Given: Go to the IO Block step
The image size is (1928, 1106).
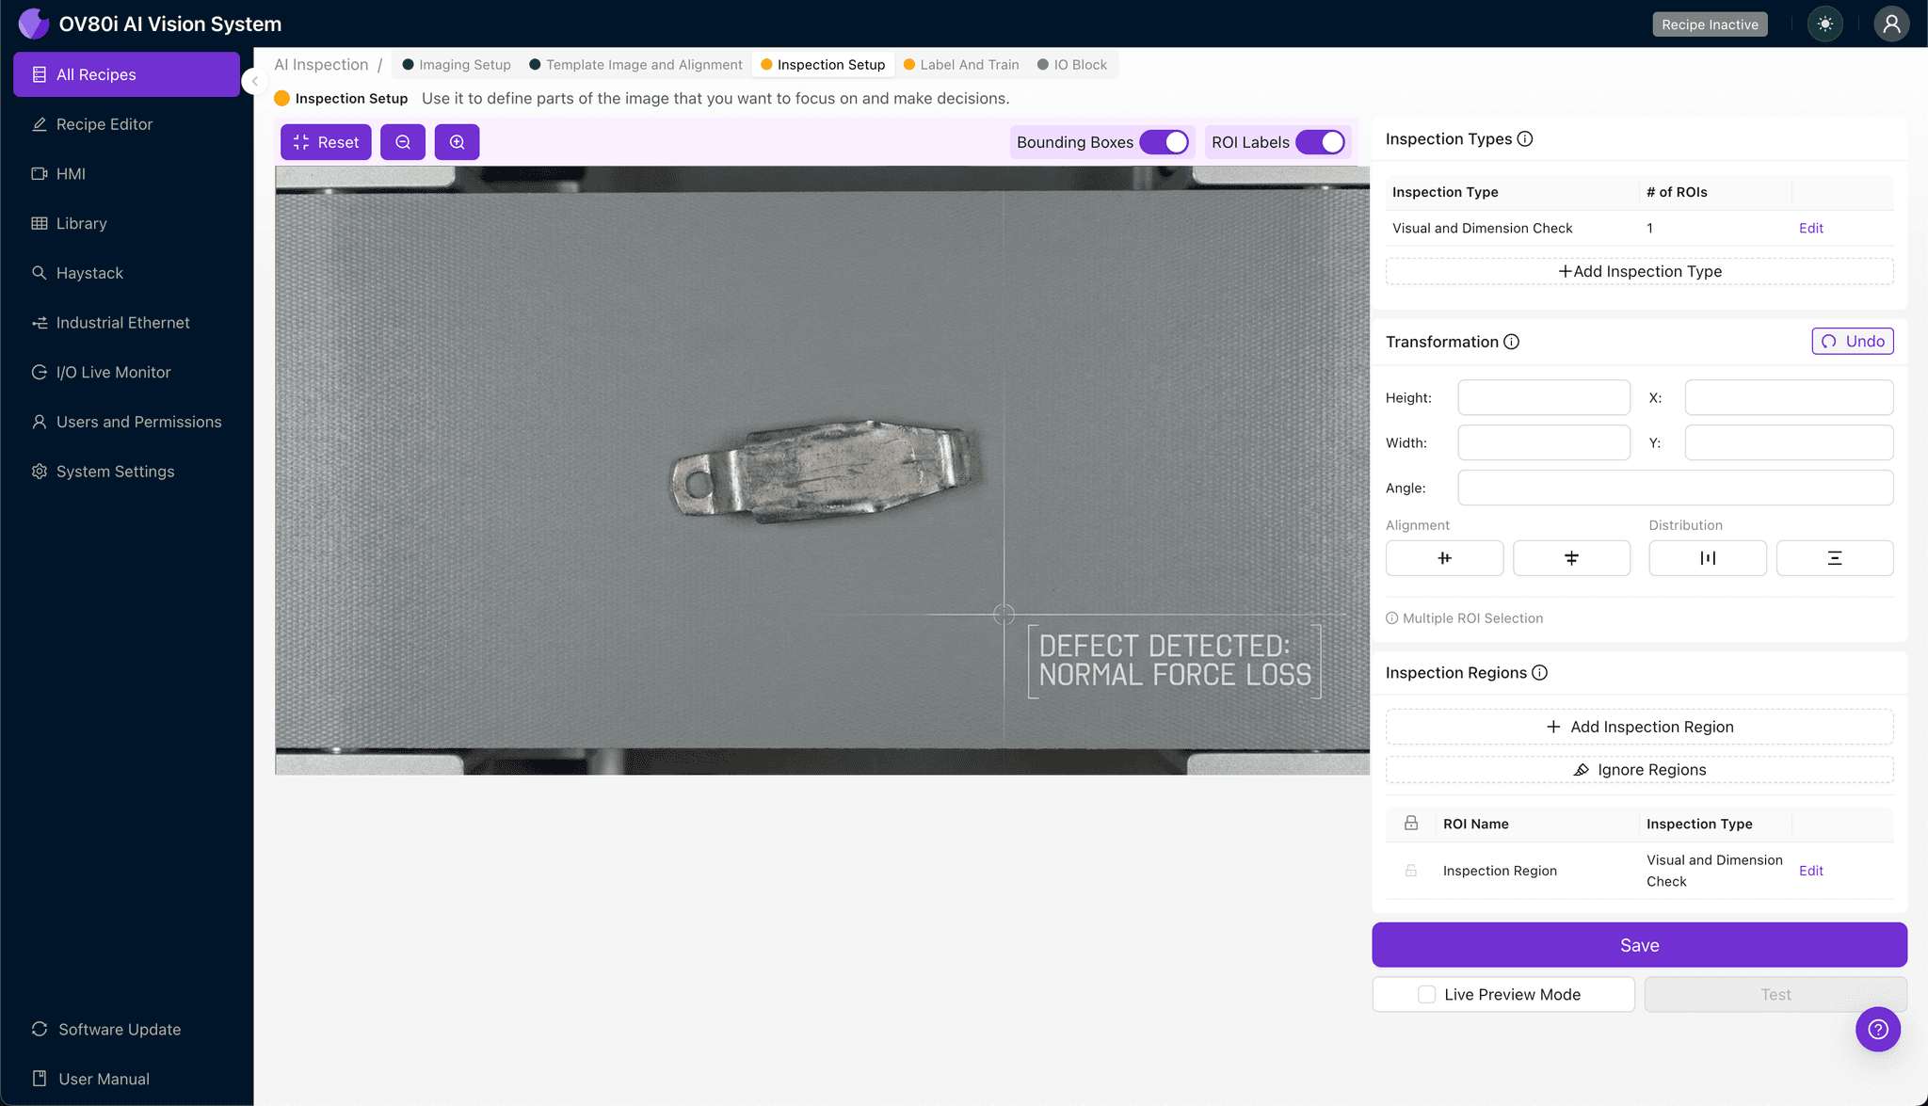Looking at the screenshot, I should click(1072, 64).
